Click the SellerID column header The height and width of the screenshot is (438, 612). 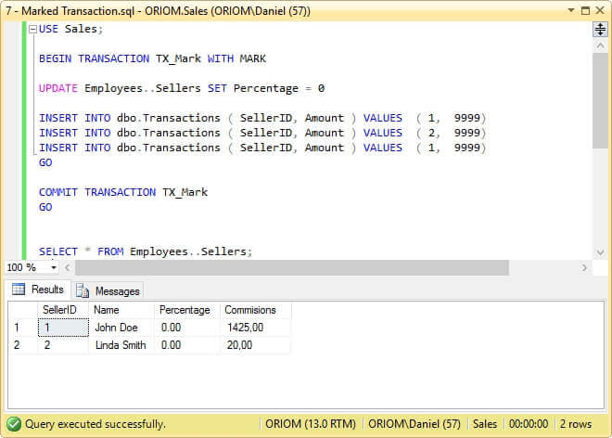[x=63, y=310]
